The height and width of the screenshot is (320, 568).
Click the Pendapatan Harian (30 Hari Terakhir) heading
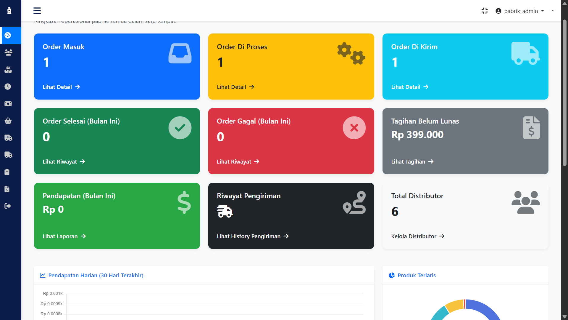(96, 275)
